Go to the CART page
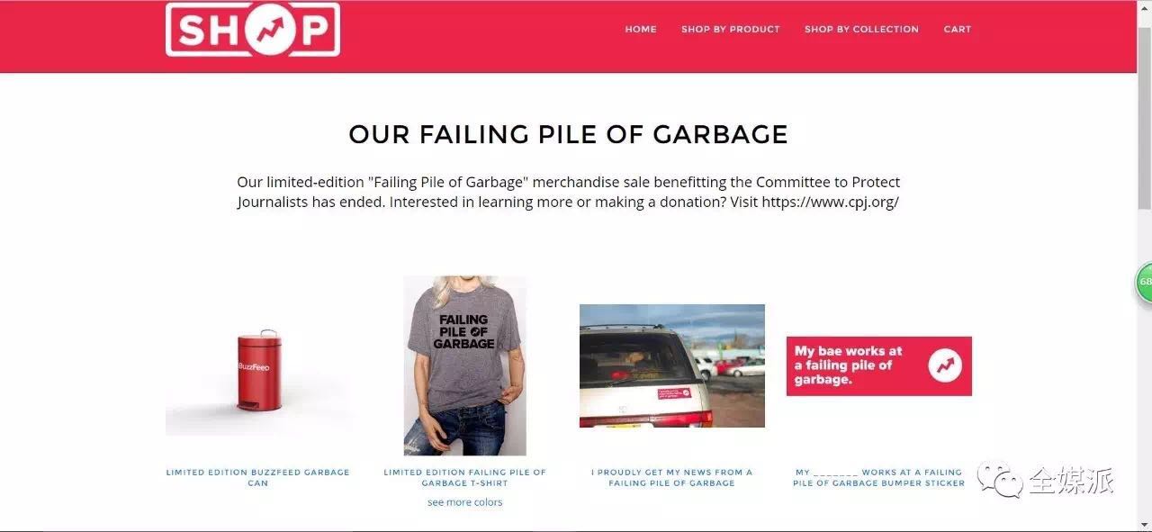 [x=958, y=29]
